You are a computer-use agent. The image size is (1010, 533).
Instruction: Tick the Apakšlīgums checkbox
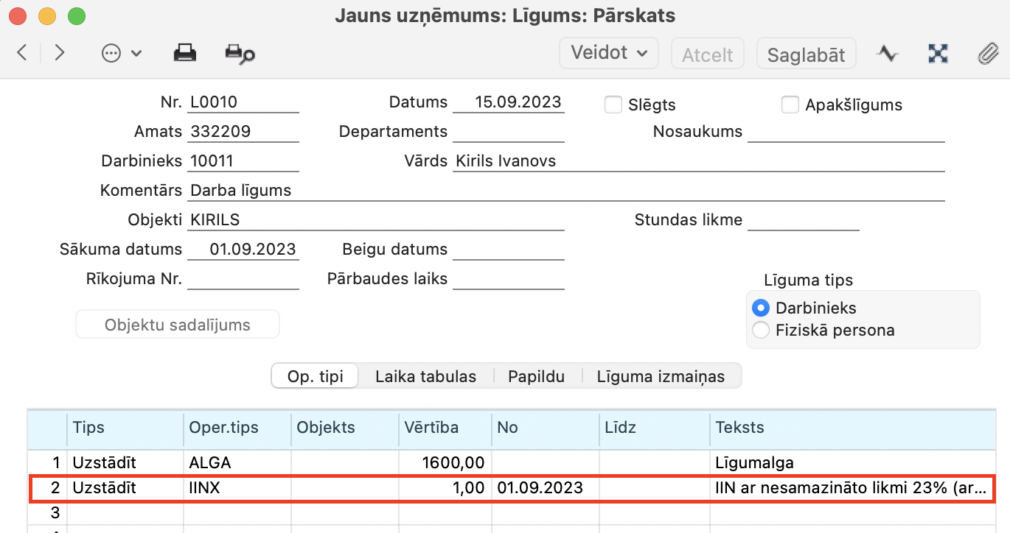790,105
